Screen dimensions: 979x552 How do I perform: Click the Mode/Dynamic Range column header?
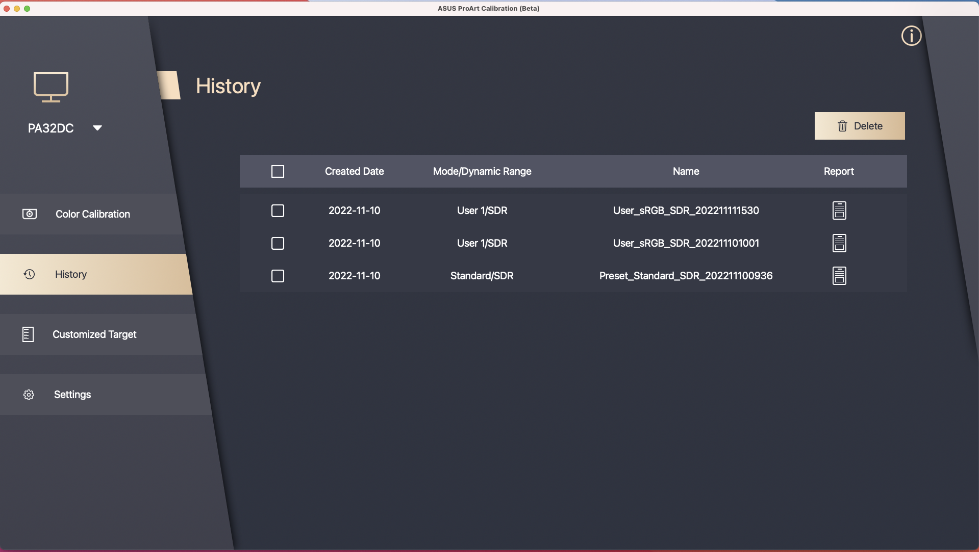482,171
